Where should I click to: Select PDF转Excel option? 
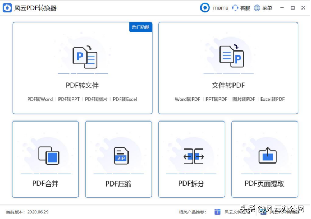pyautogui.click(x=125, y=99)
